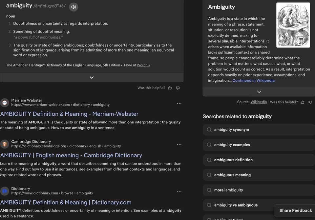Open AMBIGUITY Definition & Meaning Dictionary.com result
315x220 pixels.
point(66,202)
